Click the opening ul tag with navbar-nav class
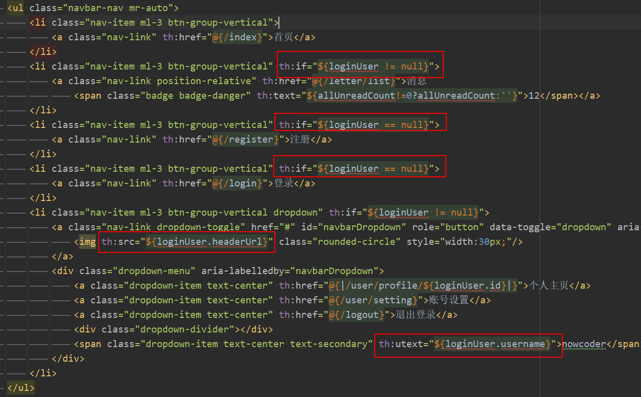Viewport: 641px width, 397px height. tap(93, 8)
